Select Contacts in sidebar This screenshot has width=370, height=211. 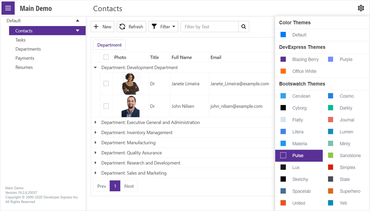47,31
